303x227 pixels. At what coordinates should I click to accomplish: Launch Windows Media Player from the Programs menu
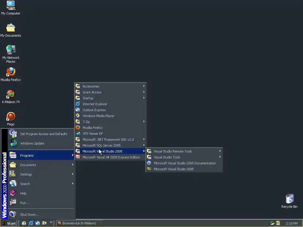click(110, 116)
